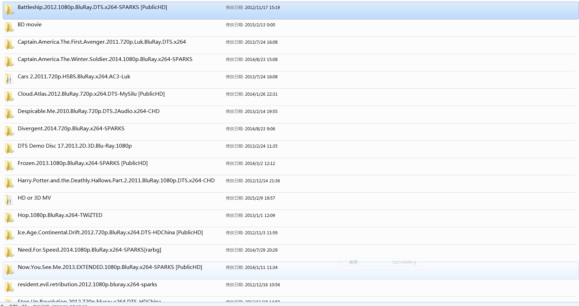Click the Now.You.See.Me.2013 folder icon
The image size is (579, 306).
9,270
